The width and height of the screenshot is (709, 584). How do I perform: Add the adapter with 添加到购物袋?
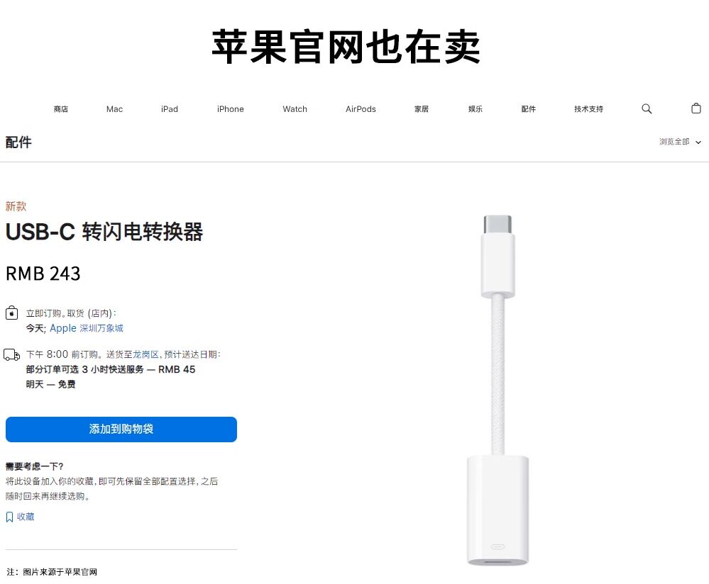pos(121,429)
